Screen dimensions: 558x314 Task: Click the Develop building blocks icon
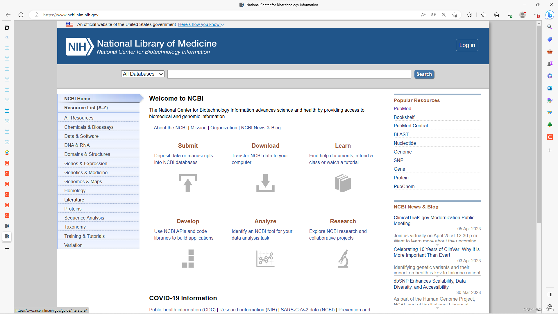pos(188,258)
